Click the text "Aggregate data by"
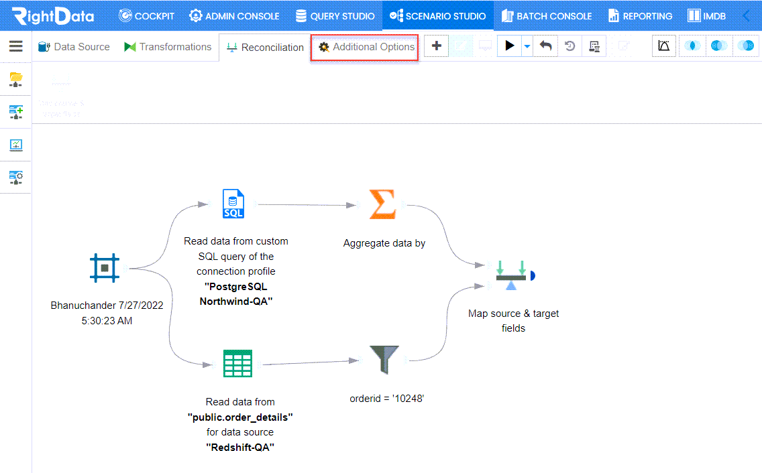The height and width of the screenshot is (473, 762). [384, 243]
